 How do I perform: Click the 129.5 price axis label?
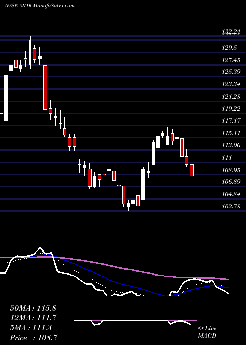(x=229, y=48)
